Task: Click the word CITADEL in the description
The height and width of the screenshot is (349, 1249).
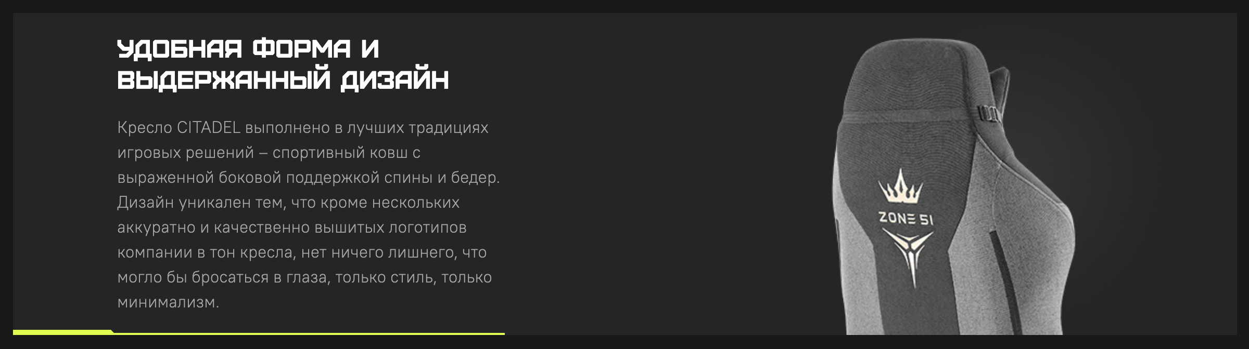Action: click(x=209, y=127)
